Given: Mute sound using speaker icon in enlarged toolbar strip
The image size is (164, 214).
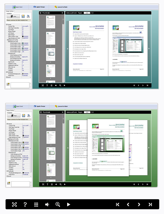Looking at the screenshot, I should [47, 204].
